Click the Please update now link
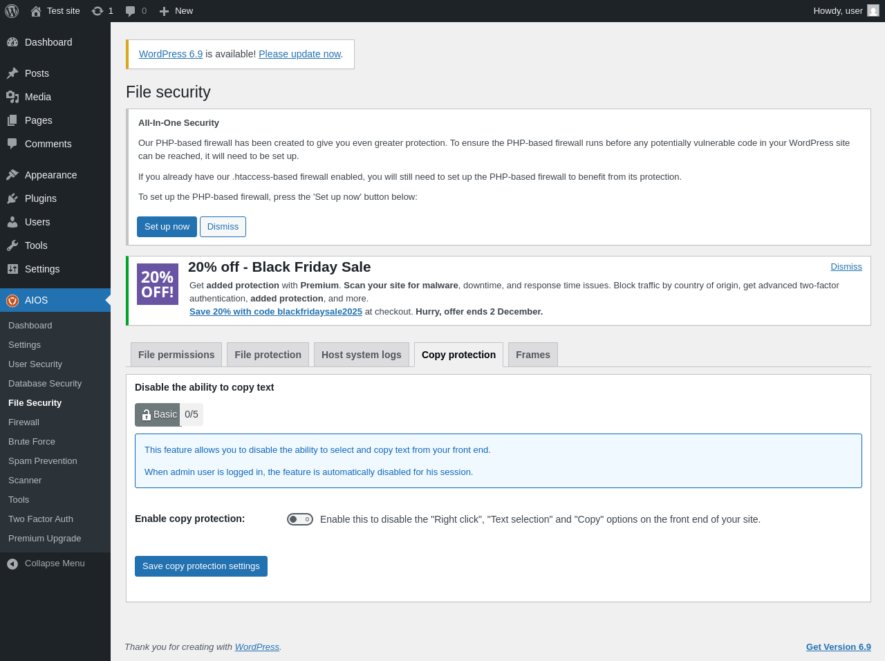This screenshot has height=661, width=885. coord(300,54)
